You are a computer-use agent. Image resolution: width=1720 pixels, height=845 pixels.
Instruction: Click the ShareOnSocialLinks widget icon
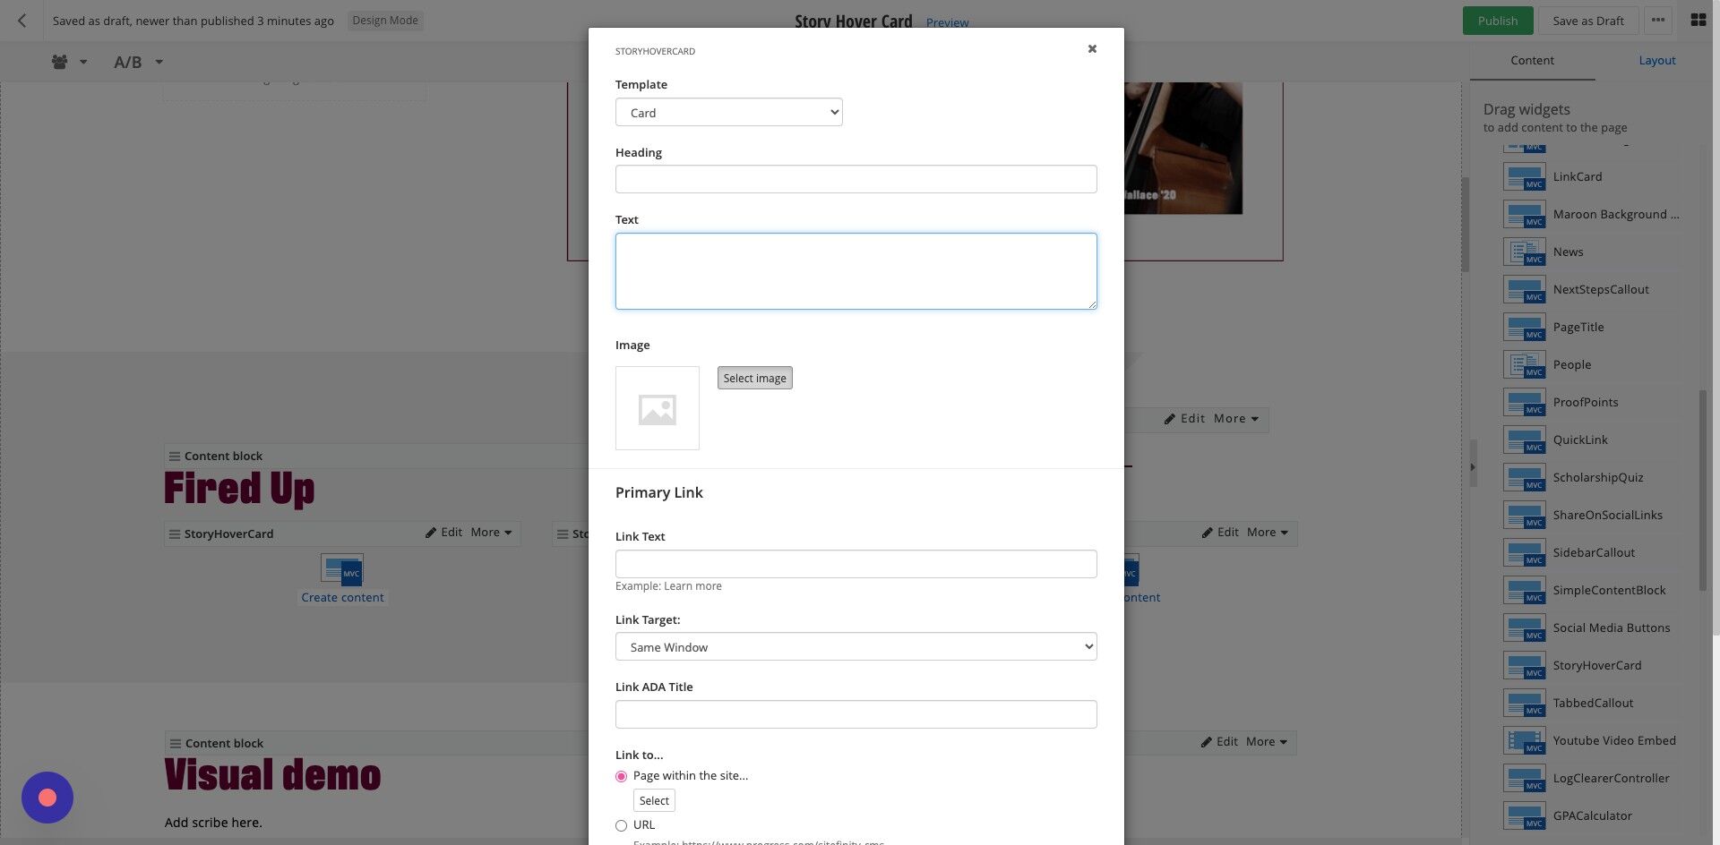[x=1525, y=516]
